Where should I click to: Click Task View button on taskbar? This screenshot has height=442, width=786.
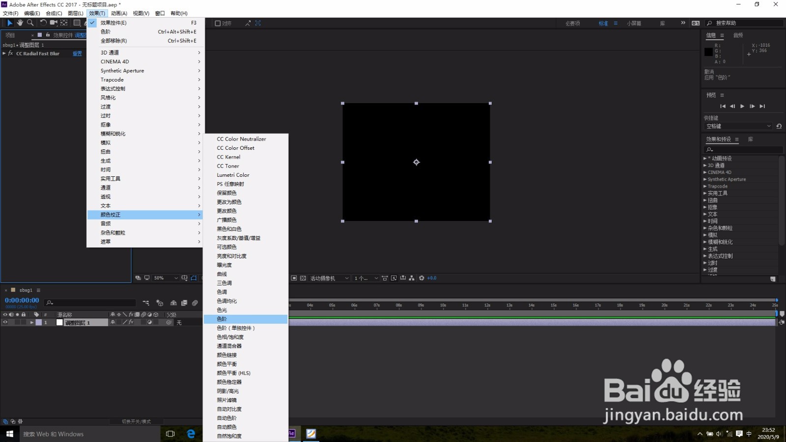pyautogui.click(x=170, y=434)
